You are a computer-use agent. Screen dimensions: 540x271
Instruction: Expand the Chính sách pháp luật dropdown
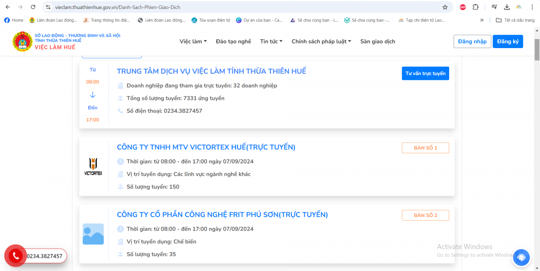[321, 41]
